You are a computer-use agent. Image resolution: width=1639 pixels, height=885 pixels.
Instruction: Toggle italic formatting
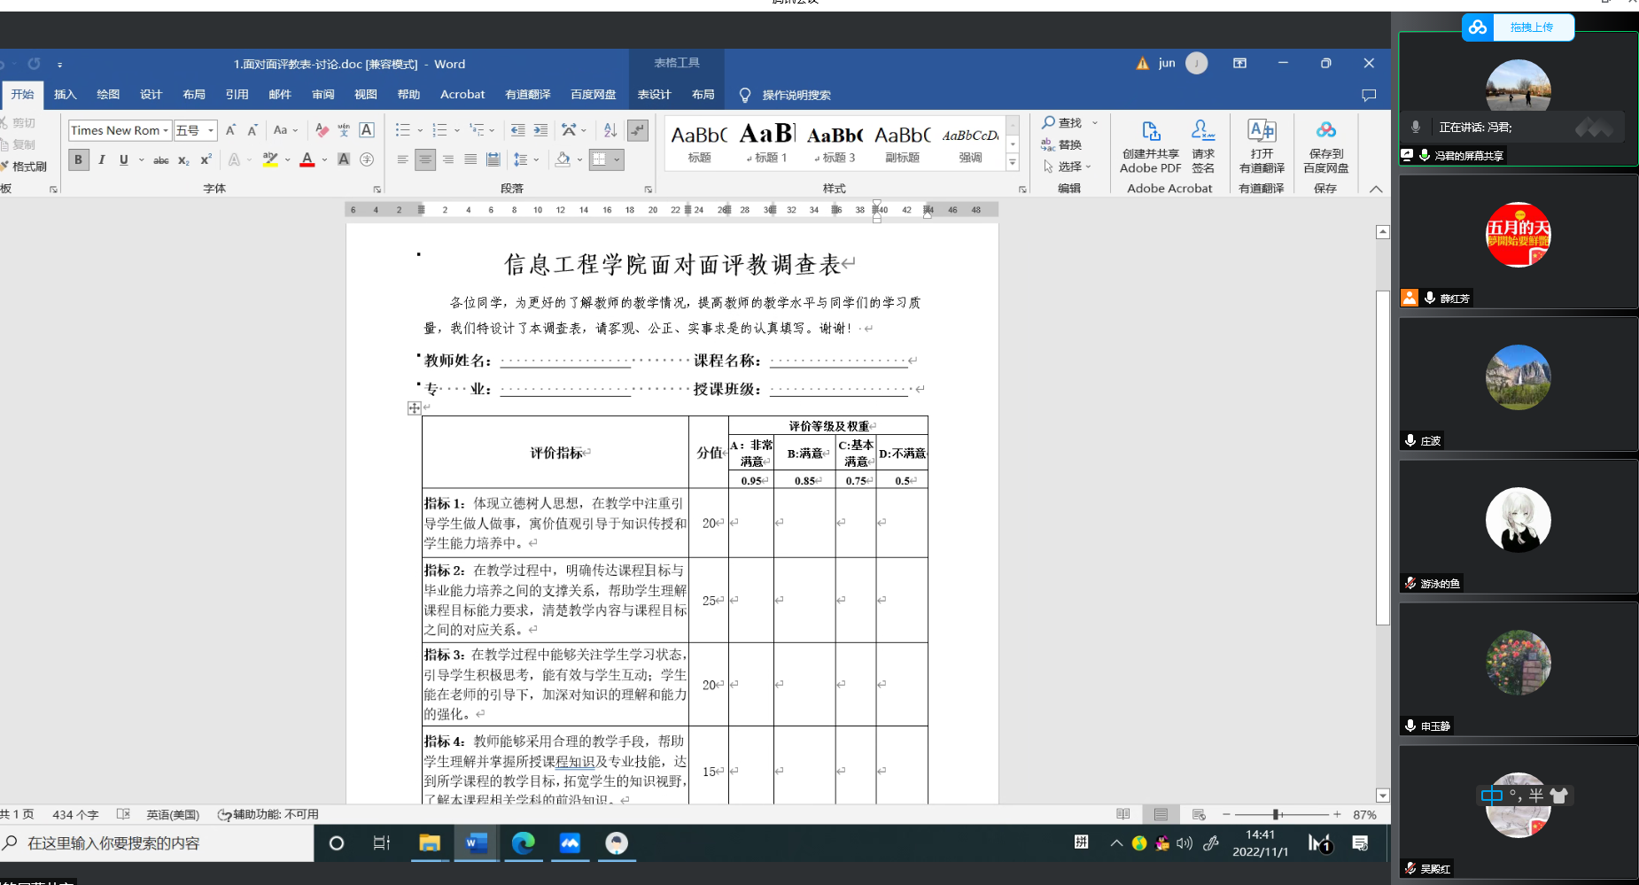(101, 159)
